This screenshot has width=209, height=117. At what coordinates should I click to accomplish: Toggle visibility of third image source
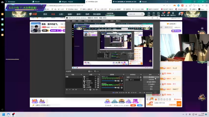tap(95, 81)
